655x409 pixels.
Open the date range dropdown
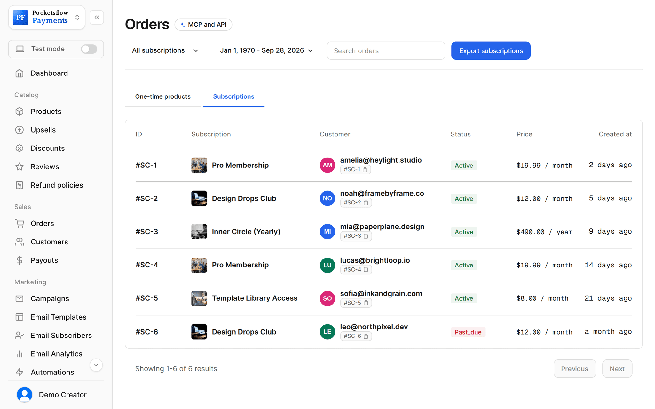(x=266, y=50)
